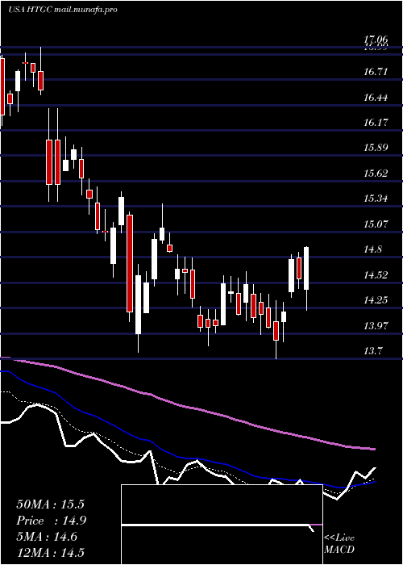The height and width of the screenshot is (565, 403).
Task: Click the 13.7 price axis label
Action: [372, 351]
